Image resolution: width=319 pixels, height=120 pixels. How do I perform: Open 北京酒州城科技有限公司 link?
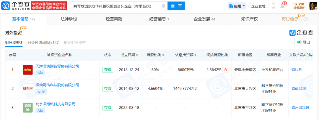55,104
